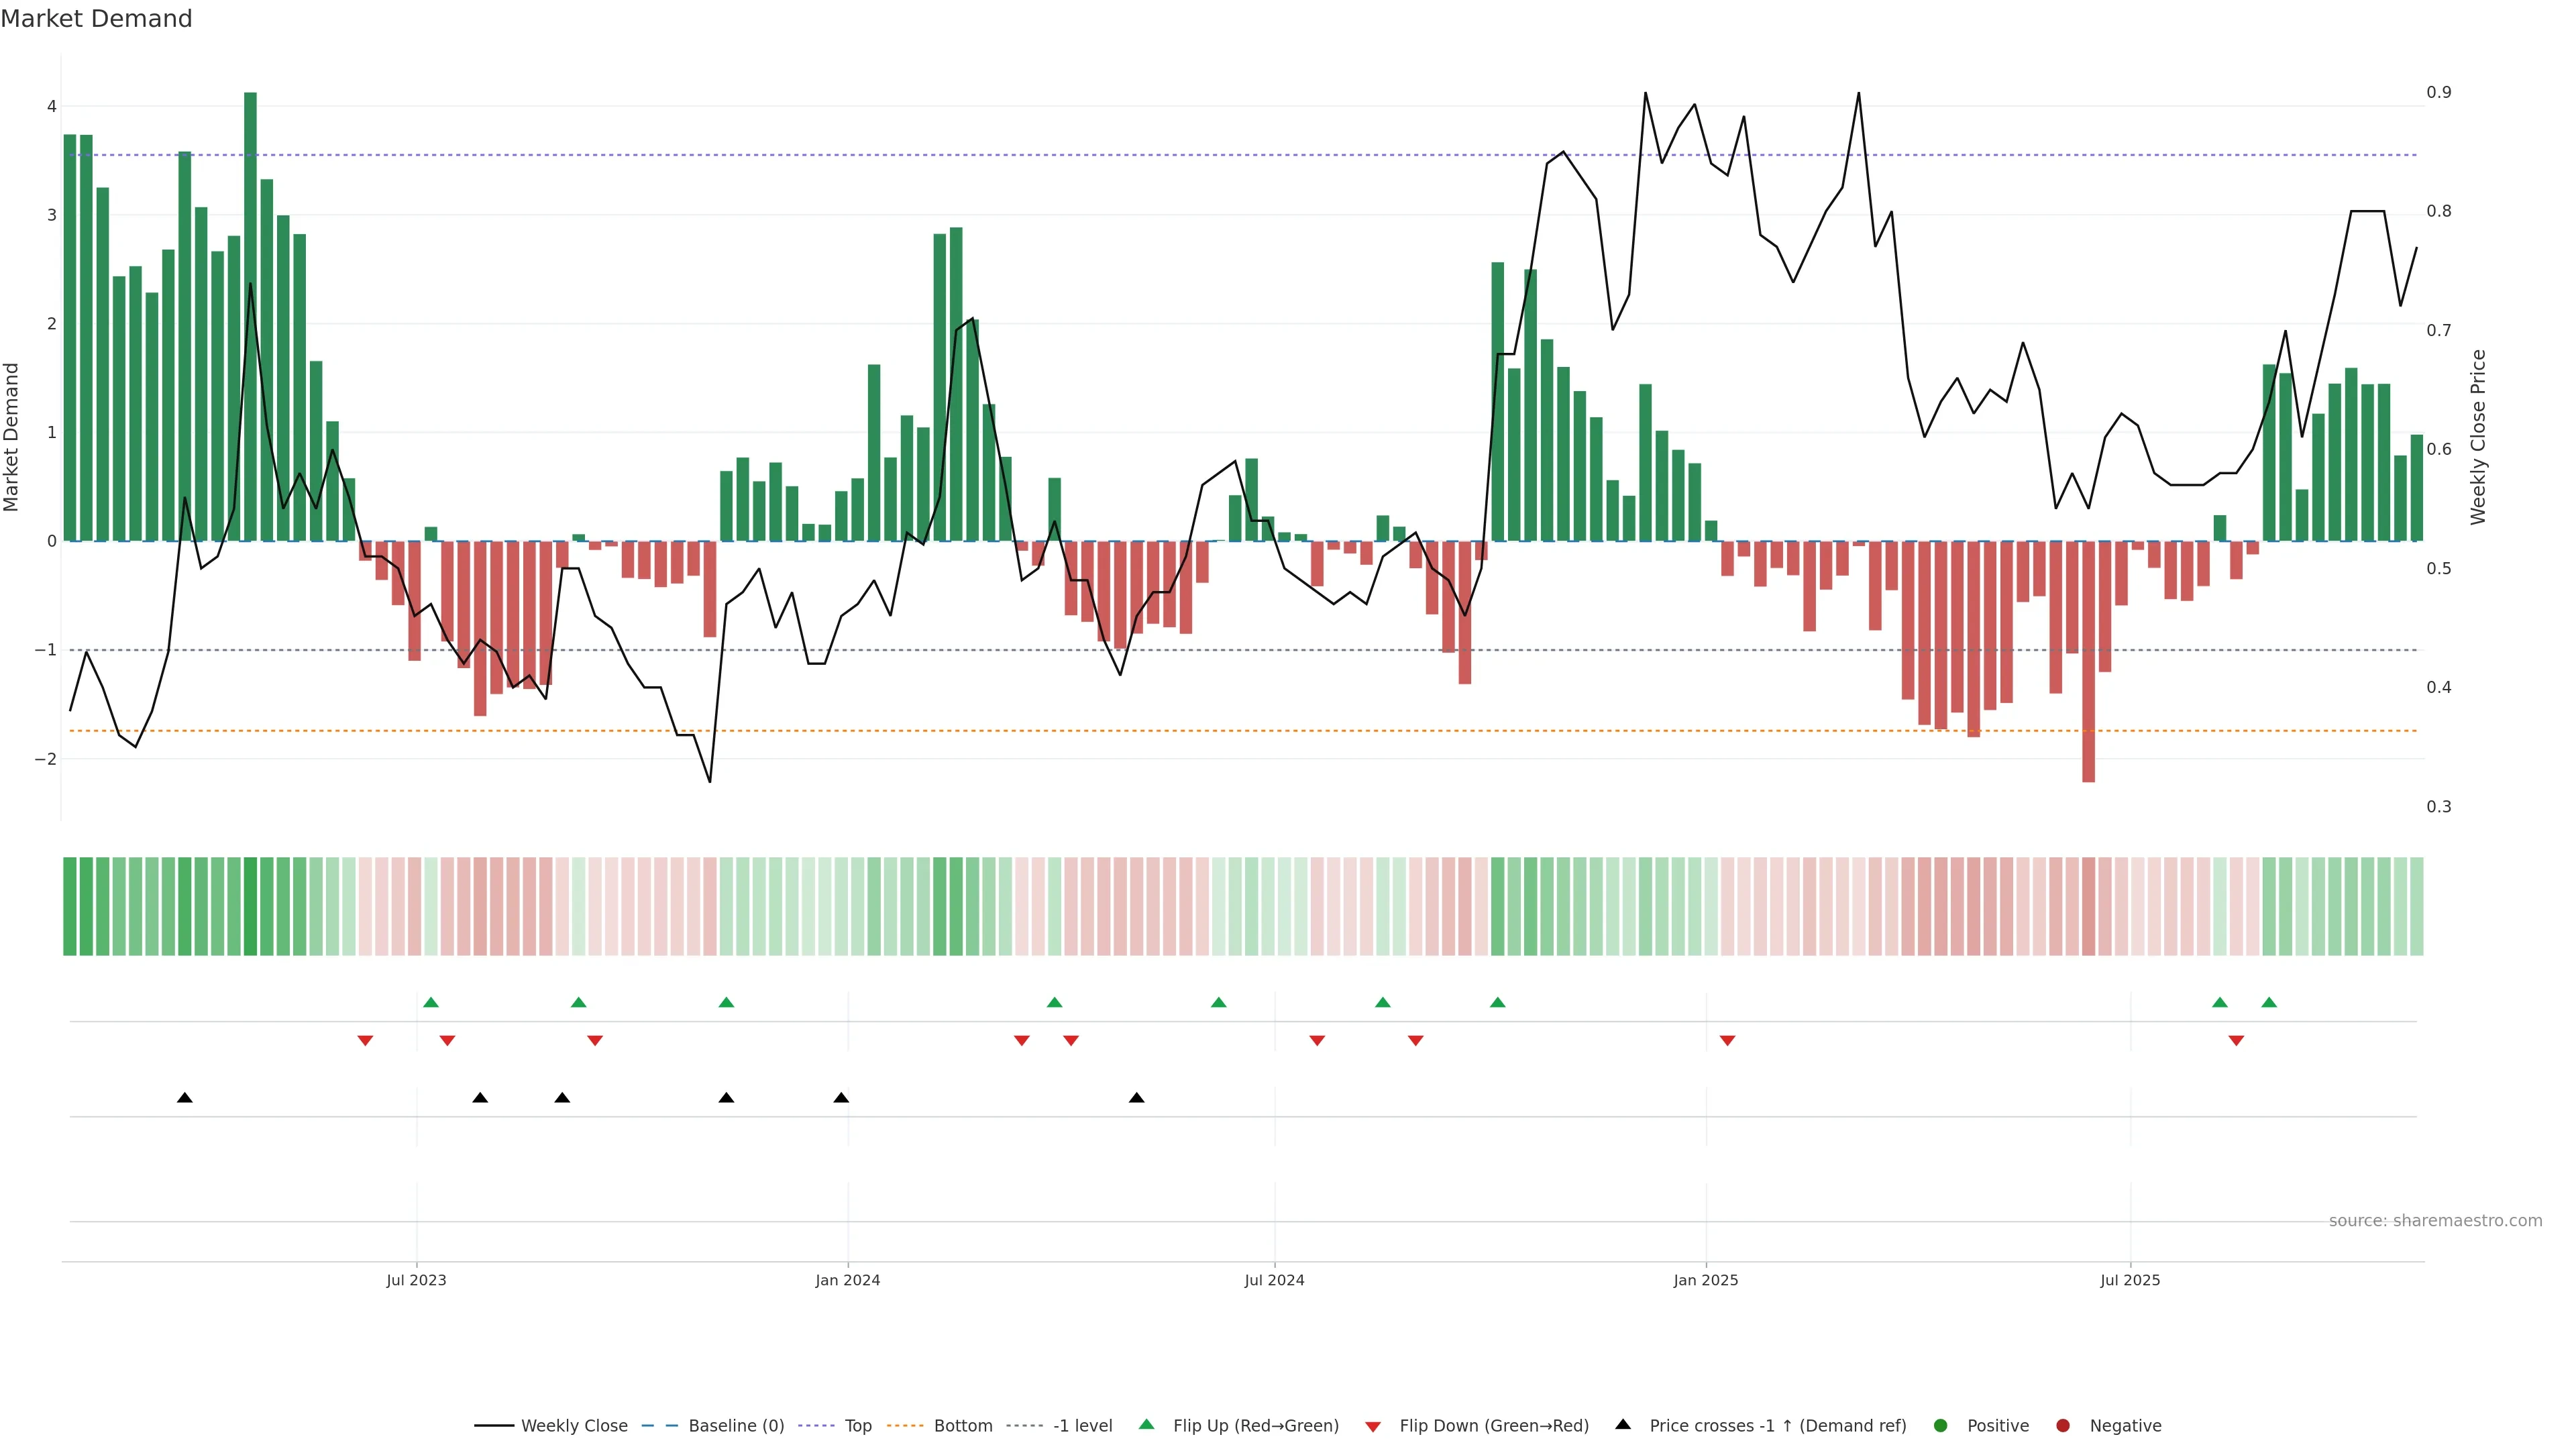
Task: Hide the Top dotted line legend item
Action: tap(857, 1426)
